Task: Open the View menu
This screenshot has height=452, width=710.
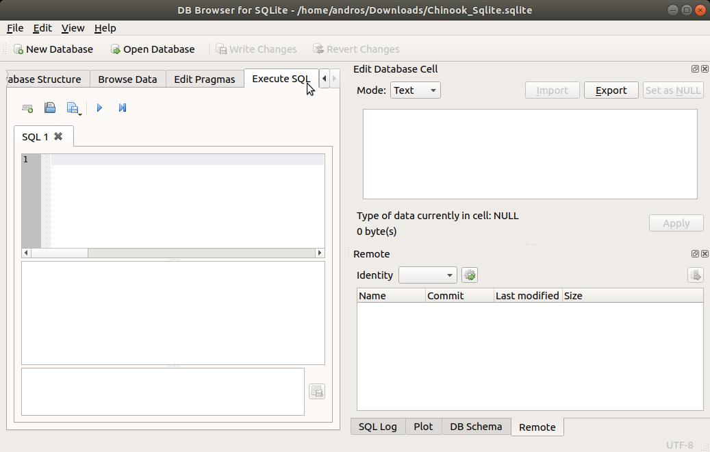Action: pos(73,28)
